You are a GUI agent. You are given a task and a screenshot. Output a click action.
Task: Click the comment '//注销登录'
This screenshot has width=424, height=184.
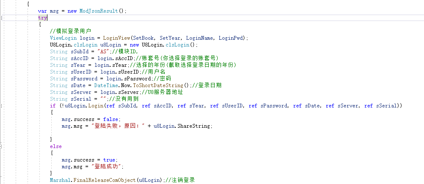coord(180,180)
